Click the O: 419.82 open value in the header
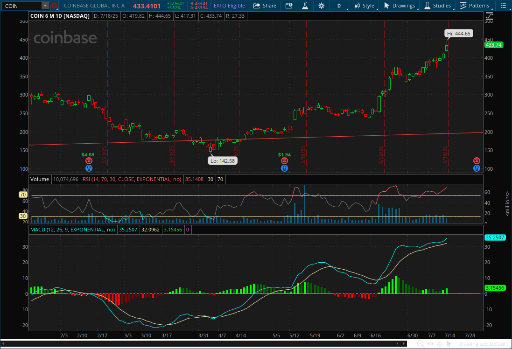 tap(133, 16)
